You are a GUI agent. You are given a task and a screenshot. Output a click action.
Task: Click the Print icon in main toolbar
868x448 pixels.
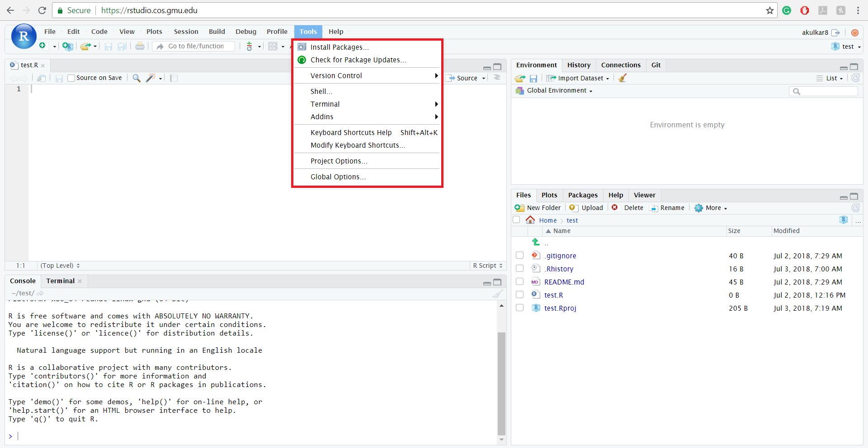click(140, 46)
